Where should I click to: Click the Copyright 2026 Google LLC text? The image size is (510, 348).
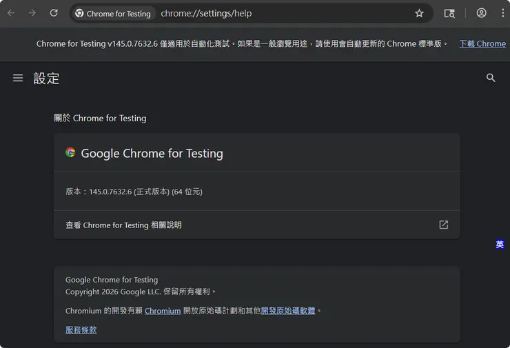(140, 291)
